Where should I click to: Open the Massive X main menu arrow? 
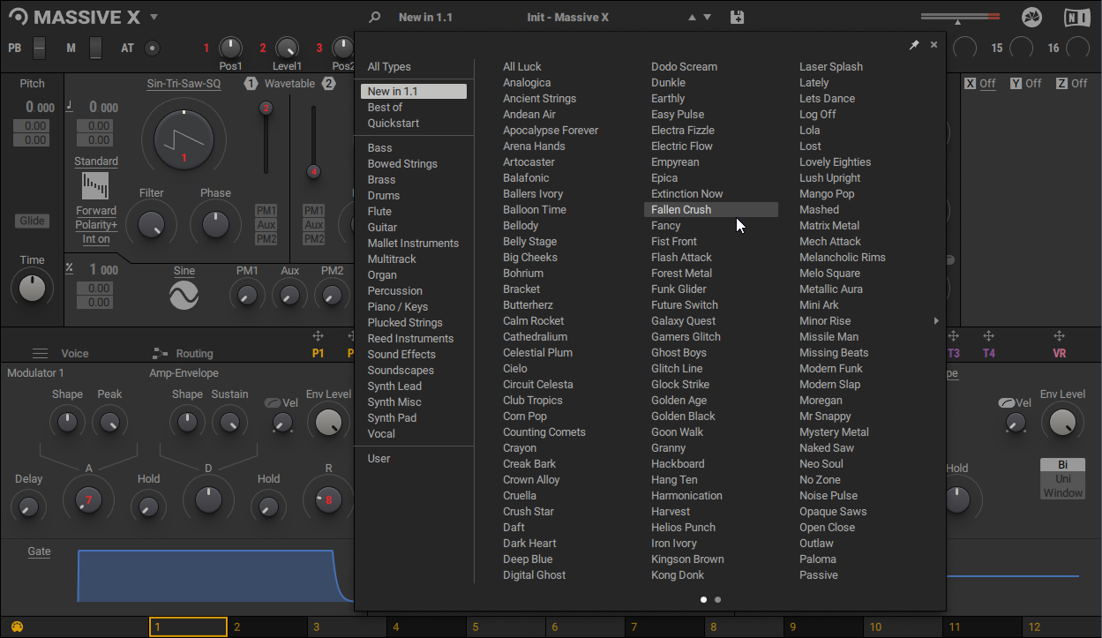point(154,17)
